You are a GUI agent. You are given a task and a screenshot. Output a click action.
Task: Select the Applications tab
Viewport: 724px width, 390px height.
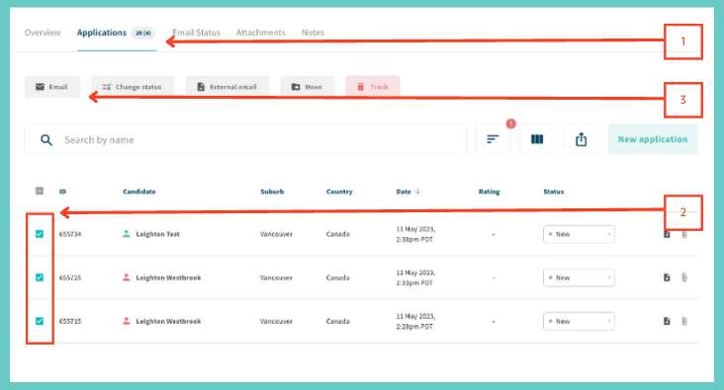(116, 33)
